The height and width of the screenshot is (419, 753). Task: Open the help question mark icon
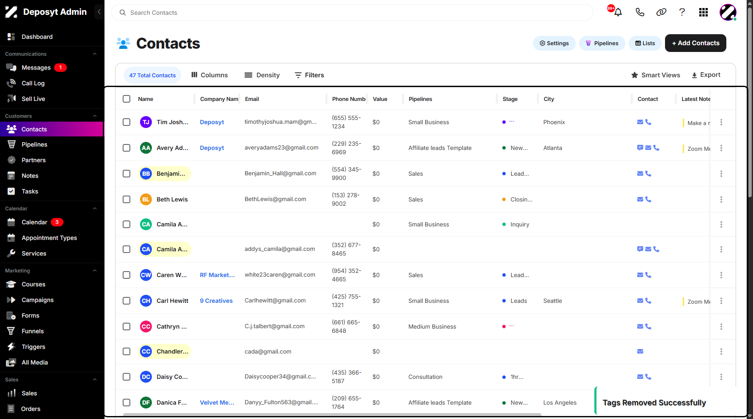[682, 12]
